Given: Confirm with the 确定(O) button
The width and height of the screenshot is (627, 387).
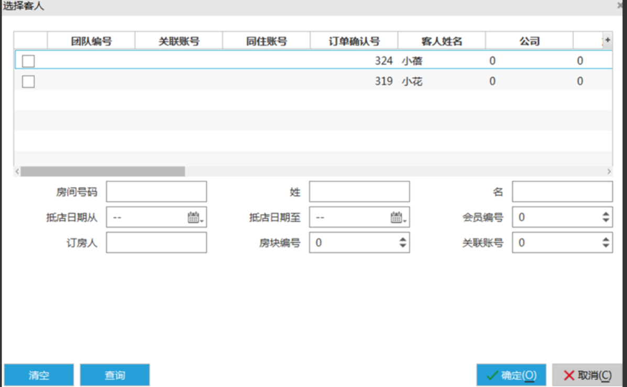Looking at the screenshot, I should coord(511,375).
